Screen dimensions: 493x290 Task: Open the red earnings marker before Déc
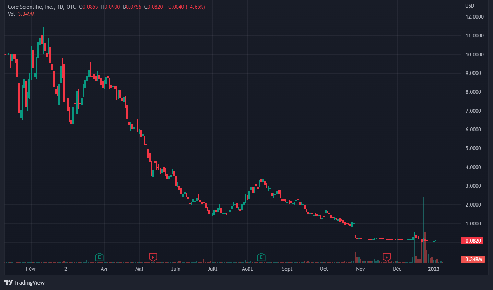pyautogui.click(x=387, y=257)
